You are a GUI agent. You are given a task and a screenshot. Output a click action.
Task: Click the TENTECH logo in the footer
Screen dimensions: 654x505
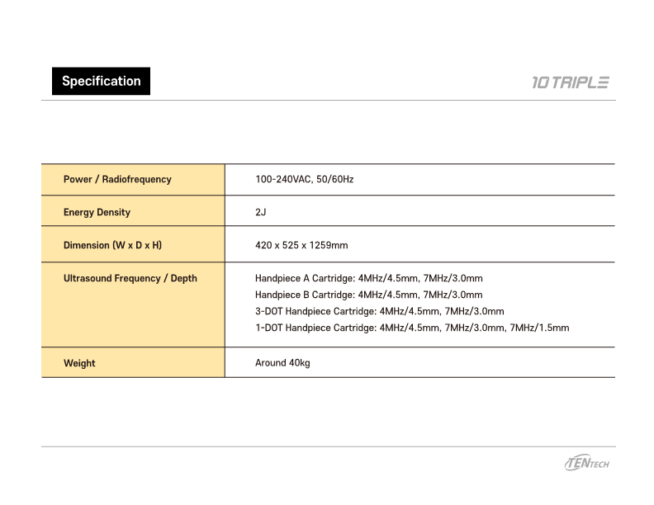pyautogui.click(x=587, y=463)
